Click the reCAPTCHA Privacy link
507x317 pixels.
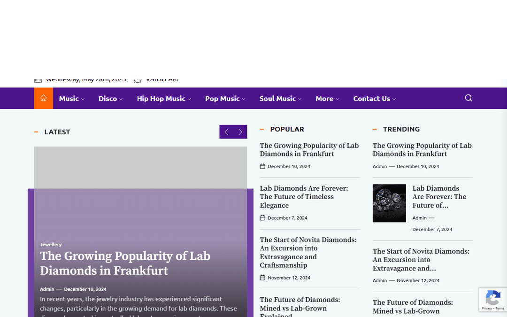coord(487,308)
